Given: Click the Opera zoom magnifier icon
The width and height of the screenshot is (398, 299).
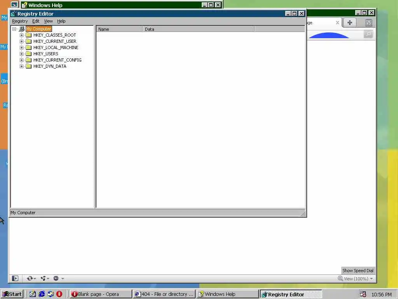Looking at the screenshot, I should tap(340, 278).
